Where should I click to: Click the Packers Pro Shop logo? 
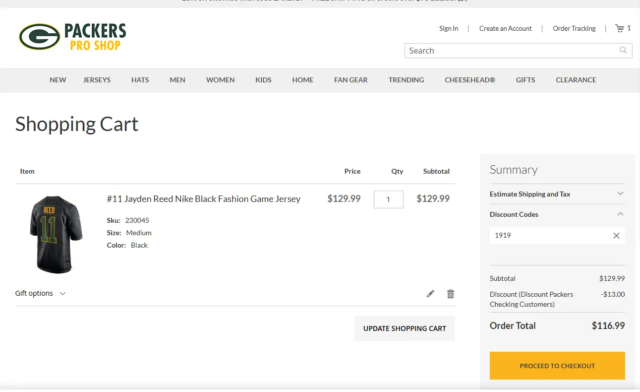click(x=72, y=37)
